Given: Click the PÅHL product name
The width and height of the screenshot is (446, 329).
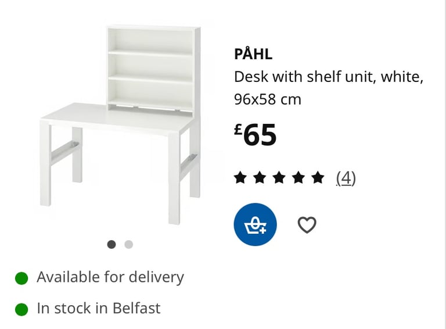Looking at the screenshot, I should (253, 54).
